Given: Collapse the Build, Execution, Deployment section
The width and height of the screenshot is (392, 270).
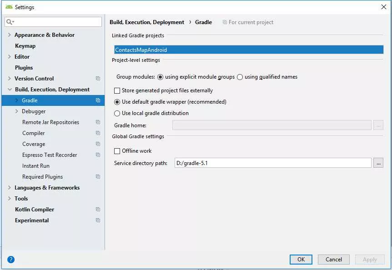Looking at the screenshot, I should click(10, 90).
